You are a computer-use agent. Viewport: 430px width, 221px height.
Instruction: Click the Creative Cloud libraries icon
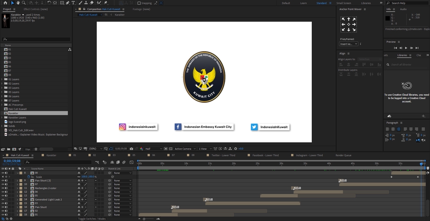pos(407,85)
